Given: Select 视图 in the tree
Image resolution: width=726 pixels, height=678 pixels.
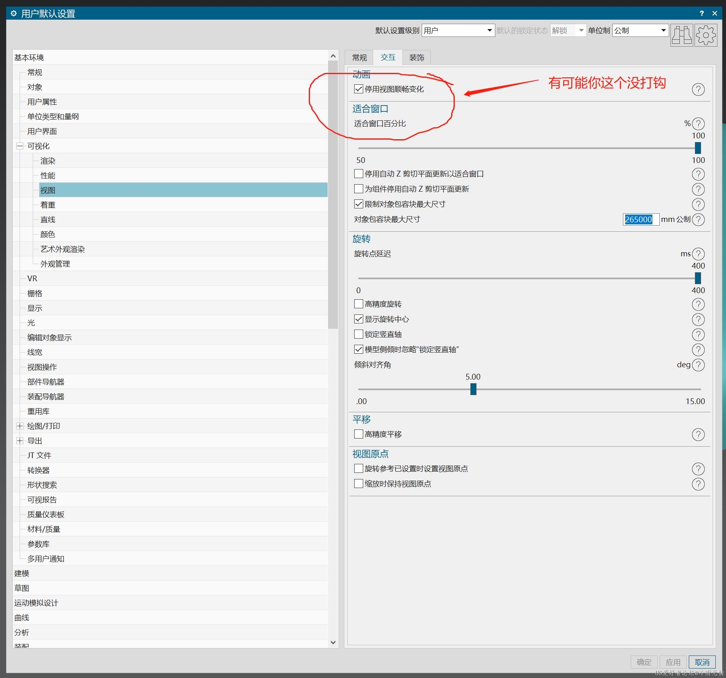Looking at the screenshot, I should (183, 190).
